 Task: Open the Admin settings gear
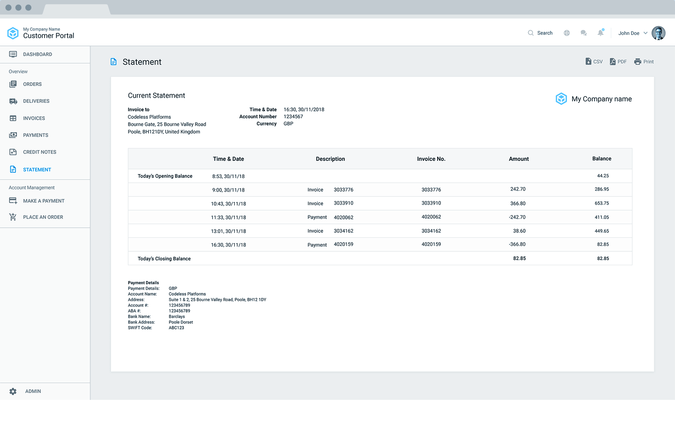pos(13,391)
